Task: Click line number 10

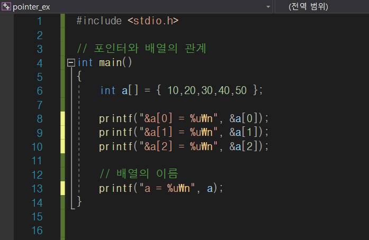Action: [x=37, y=147]
